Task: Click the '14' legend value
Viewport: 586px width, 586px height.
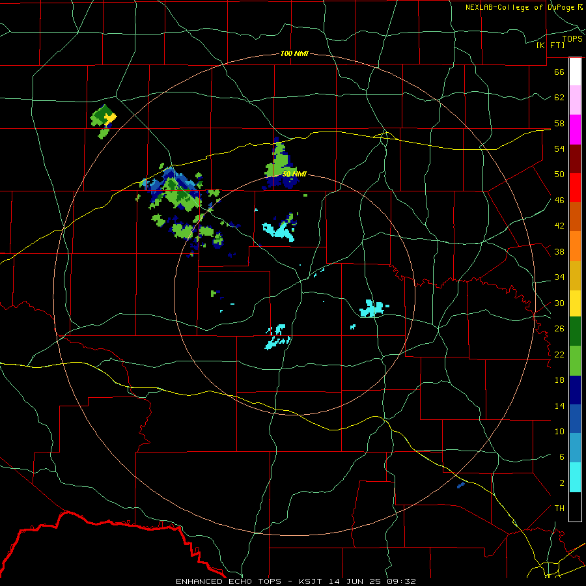Action: coord(559,406)
